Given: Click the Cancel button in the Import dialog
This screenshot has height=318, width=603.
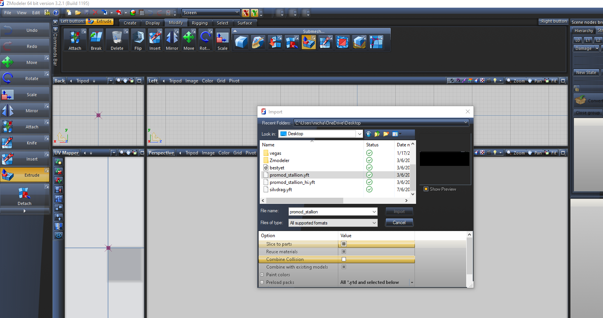Looking at the screenshot, I should coord(399,223).
